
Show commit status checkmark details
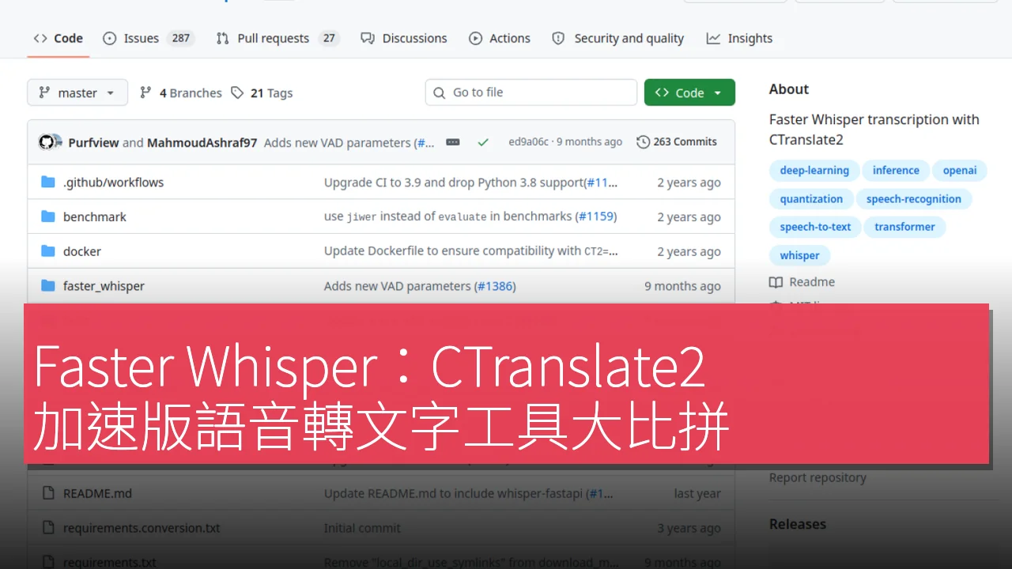(483, 142)
